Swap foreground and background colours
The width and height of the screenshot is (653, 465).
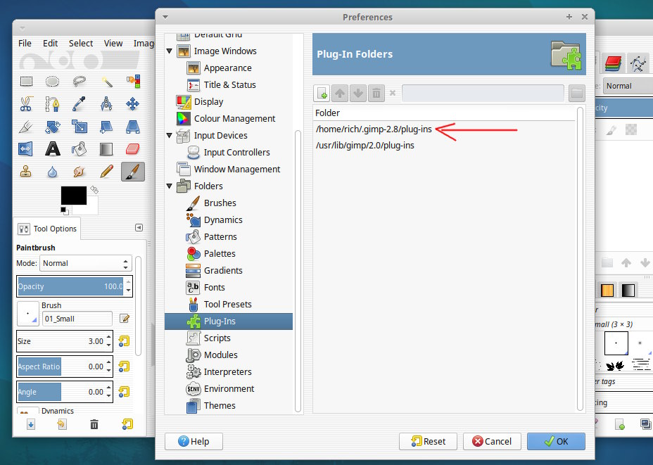point(94,190)
